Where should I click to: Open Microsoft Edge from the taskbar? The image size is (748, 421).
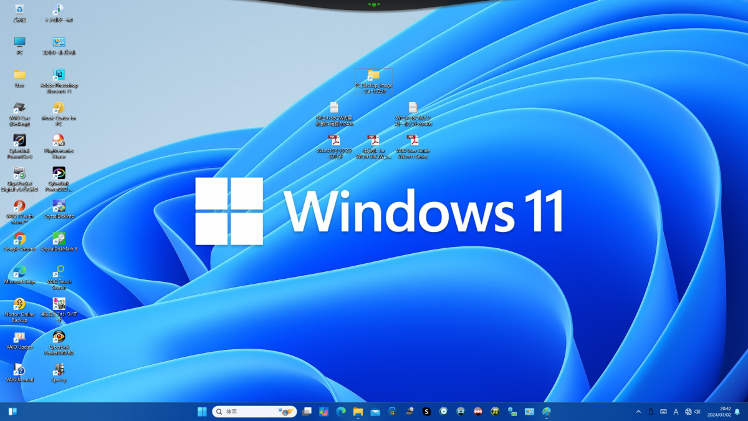[341, 412]
